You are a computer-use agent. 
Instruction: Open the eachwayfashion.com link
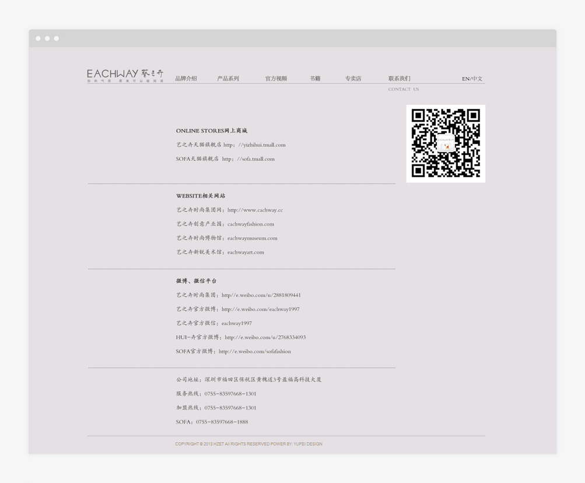pyautogui.click(x=251, y=225)
